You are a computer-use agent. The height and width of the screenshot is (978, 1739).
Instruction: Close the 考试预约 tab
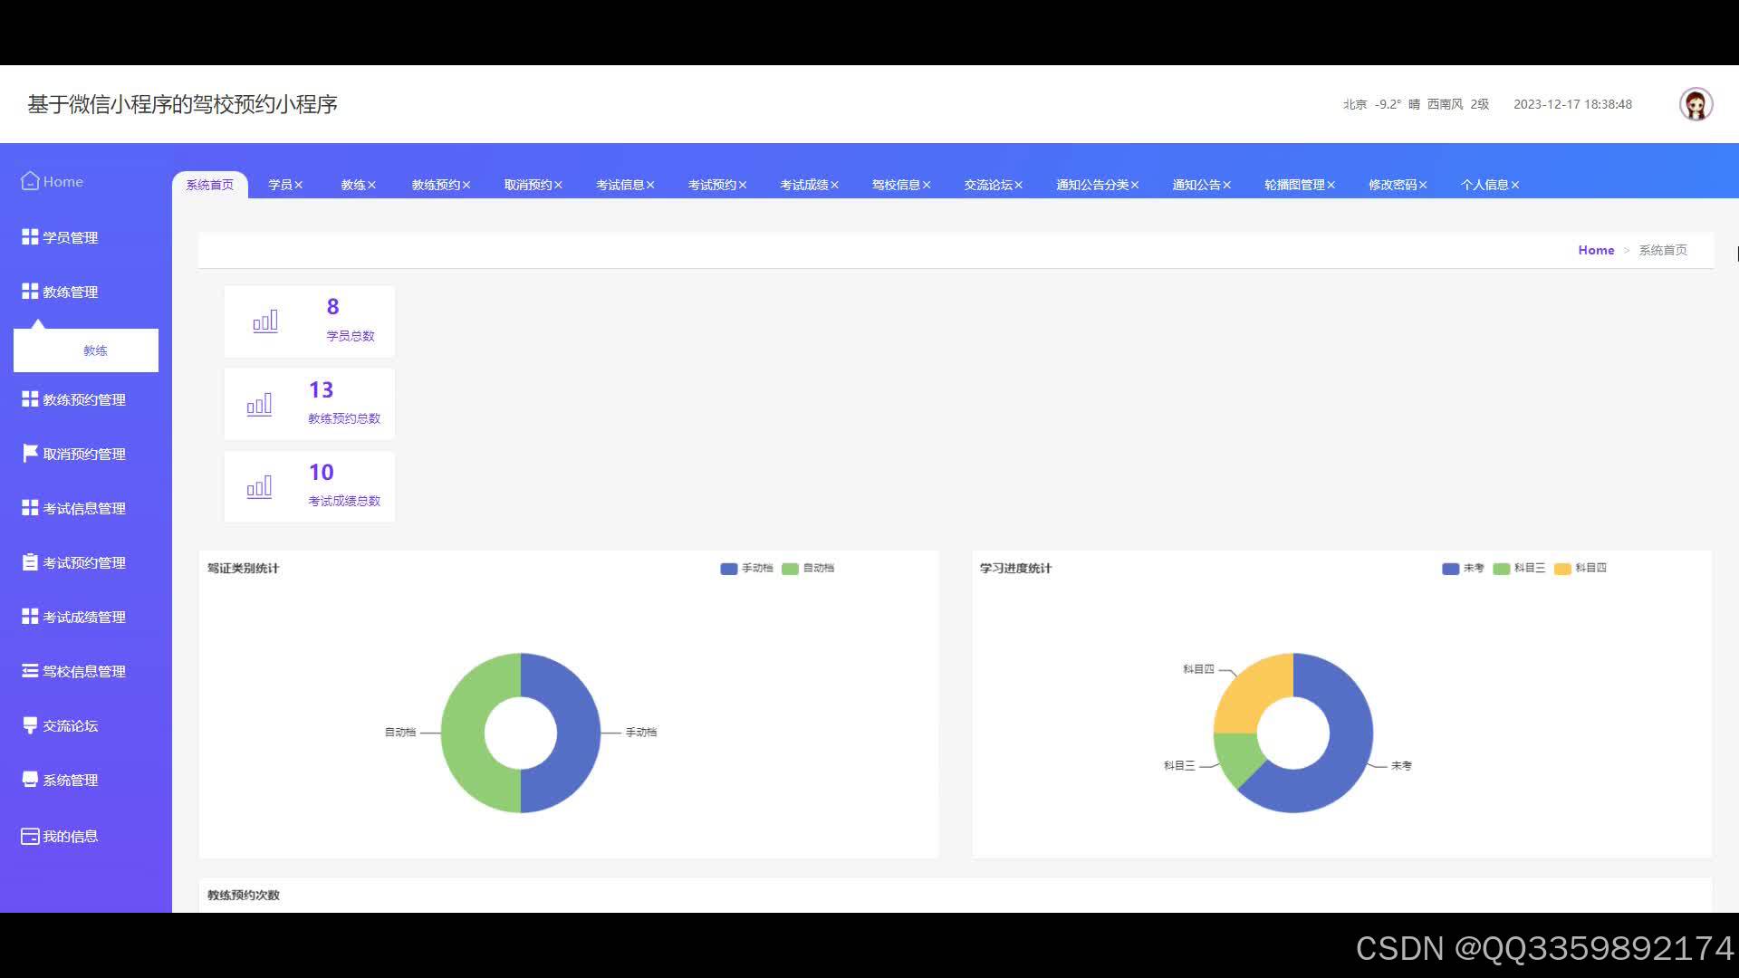tap(743, 185)
